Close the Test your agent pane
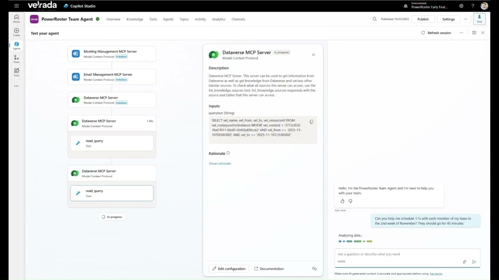This screenshot has height=280, width=499. click(x=483, y=33)
